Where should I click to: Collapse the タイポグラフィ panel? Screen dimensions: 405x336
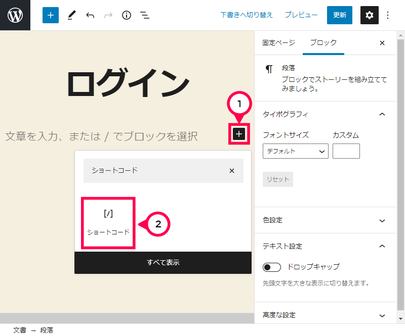(x=382, y=114)
